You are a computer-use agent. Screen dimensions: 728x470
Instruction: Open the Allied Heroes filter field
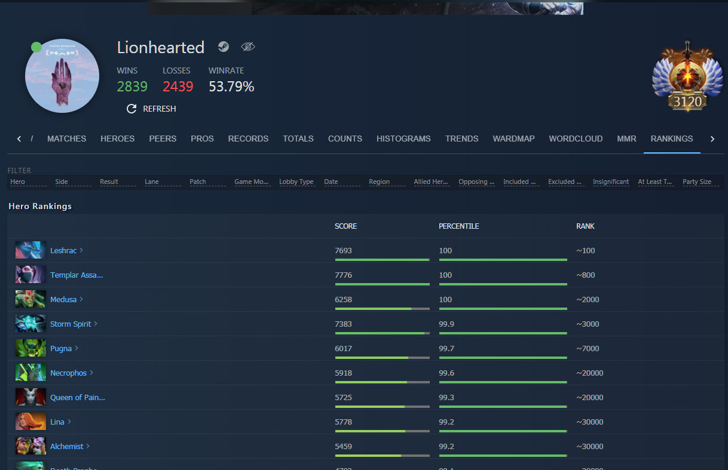coord(432,182)
